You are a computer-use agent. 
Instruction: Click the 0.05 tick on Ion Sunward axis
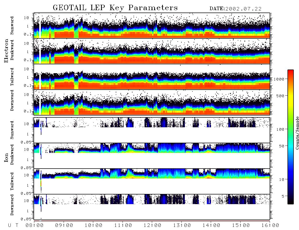[x=26, y=142]
